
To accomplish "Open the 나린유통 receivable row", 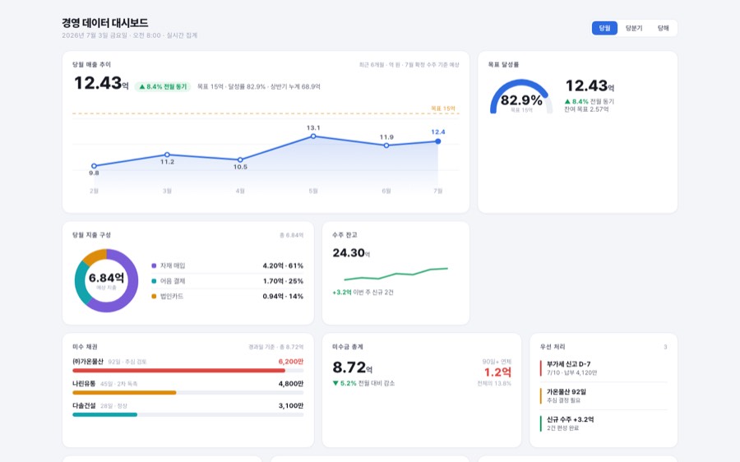I will click(x=187, y=388).
